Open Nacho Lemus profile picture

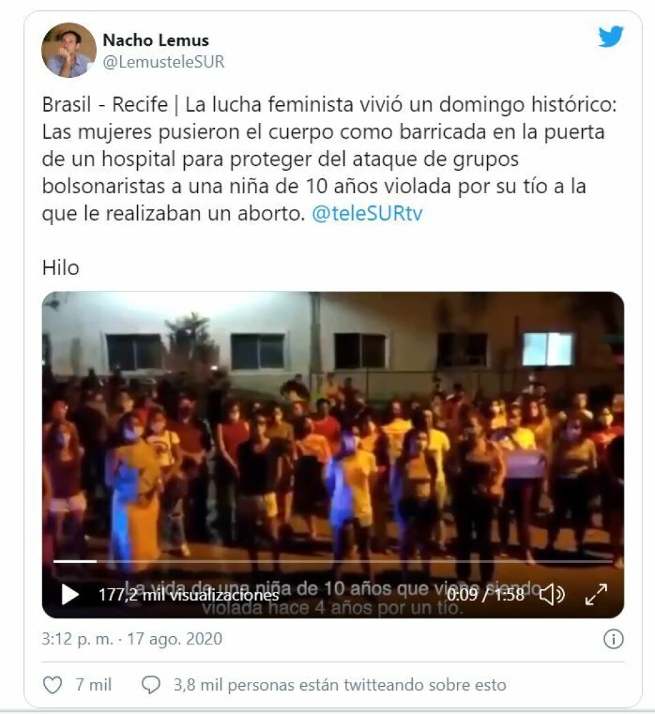[69, 50]
